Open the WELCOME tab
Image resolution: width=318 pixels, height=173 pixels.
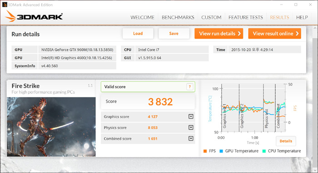[142, 17]
